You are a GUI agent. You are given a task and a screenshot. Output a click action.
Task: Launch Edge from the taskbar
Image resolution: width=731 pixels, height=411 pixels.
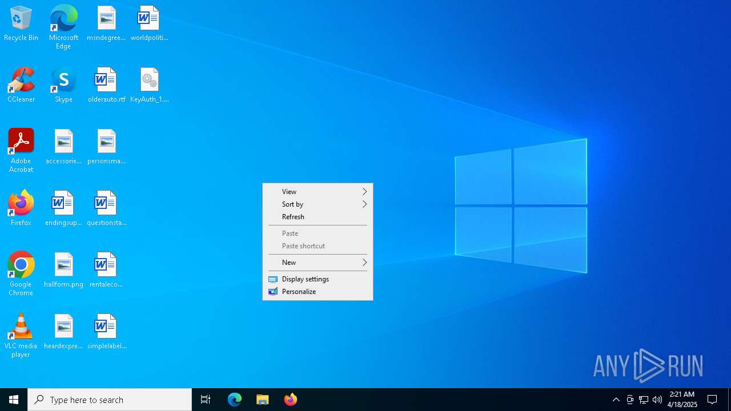(235, 400)
